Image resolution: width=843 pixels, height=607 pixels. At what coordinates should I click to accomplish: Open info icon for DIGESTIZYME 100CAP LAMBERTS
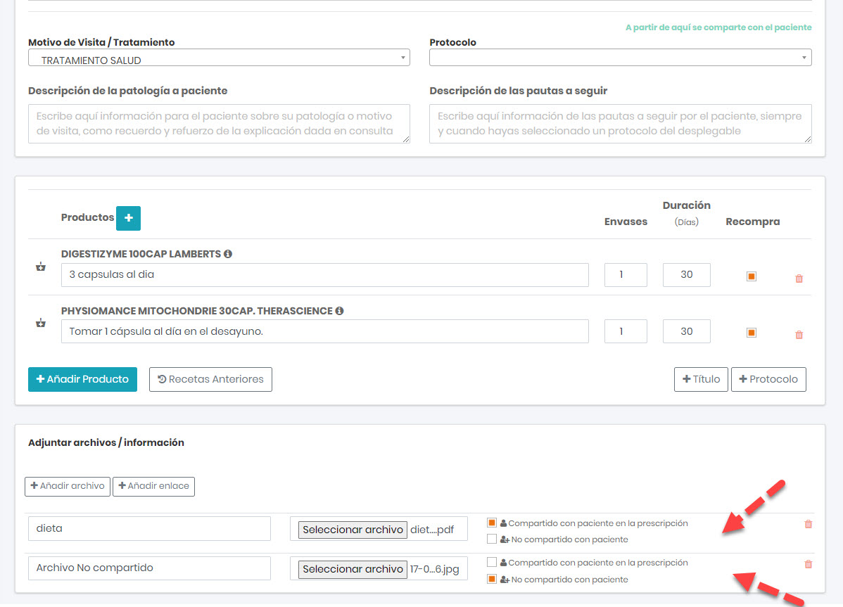pyautogui.click(x=228, y=254)
